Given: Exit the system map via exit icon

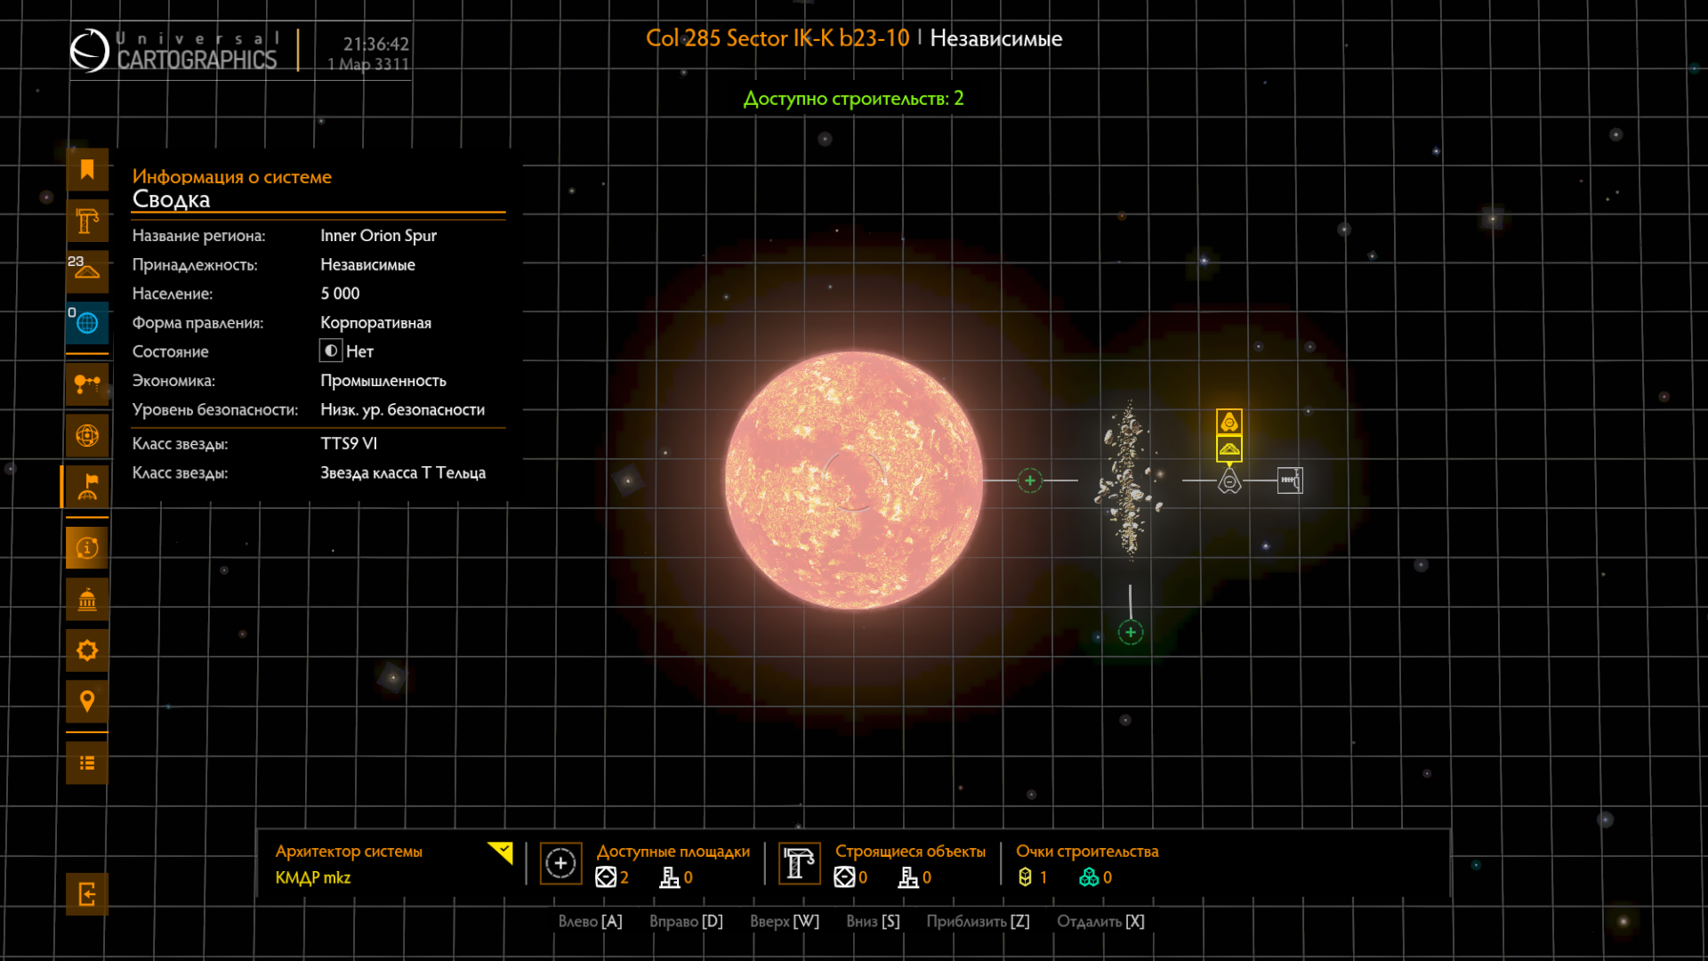Looking at the screenshot, I should tap(87, 894).
